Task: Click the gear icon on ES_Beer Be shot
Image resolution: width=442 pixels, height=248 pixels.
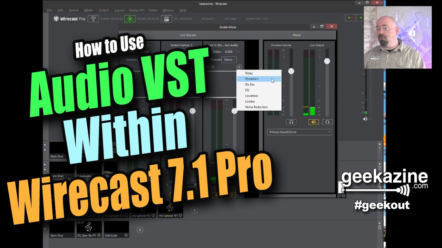Action: point(99,235)
